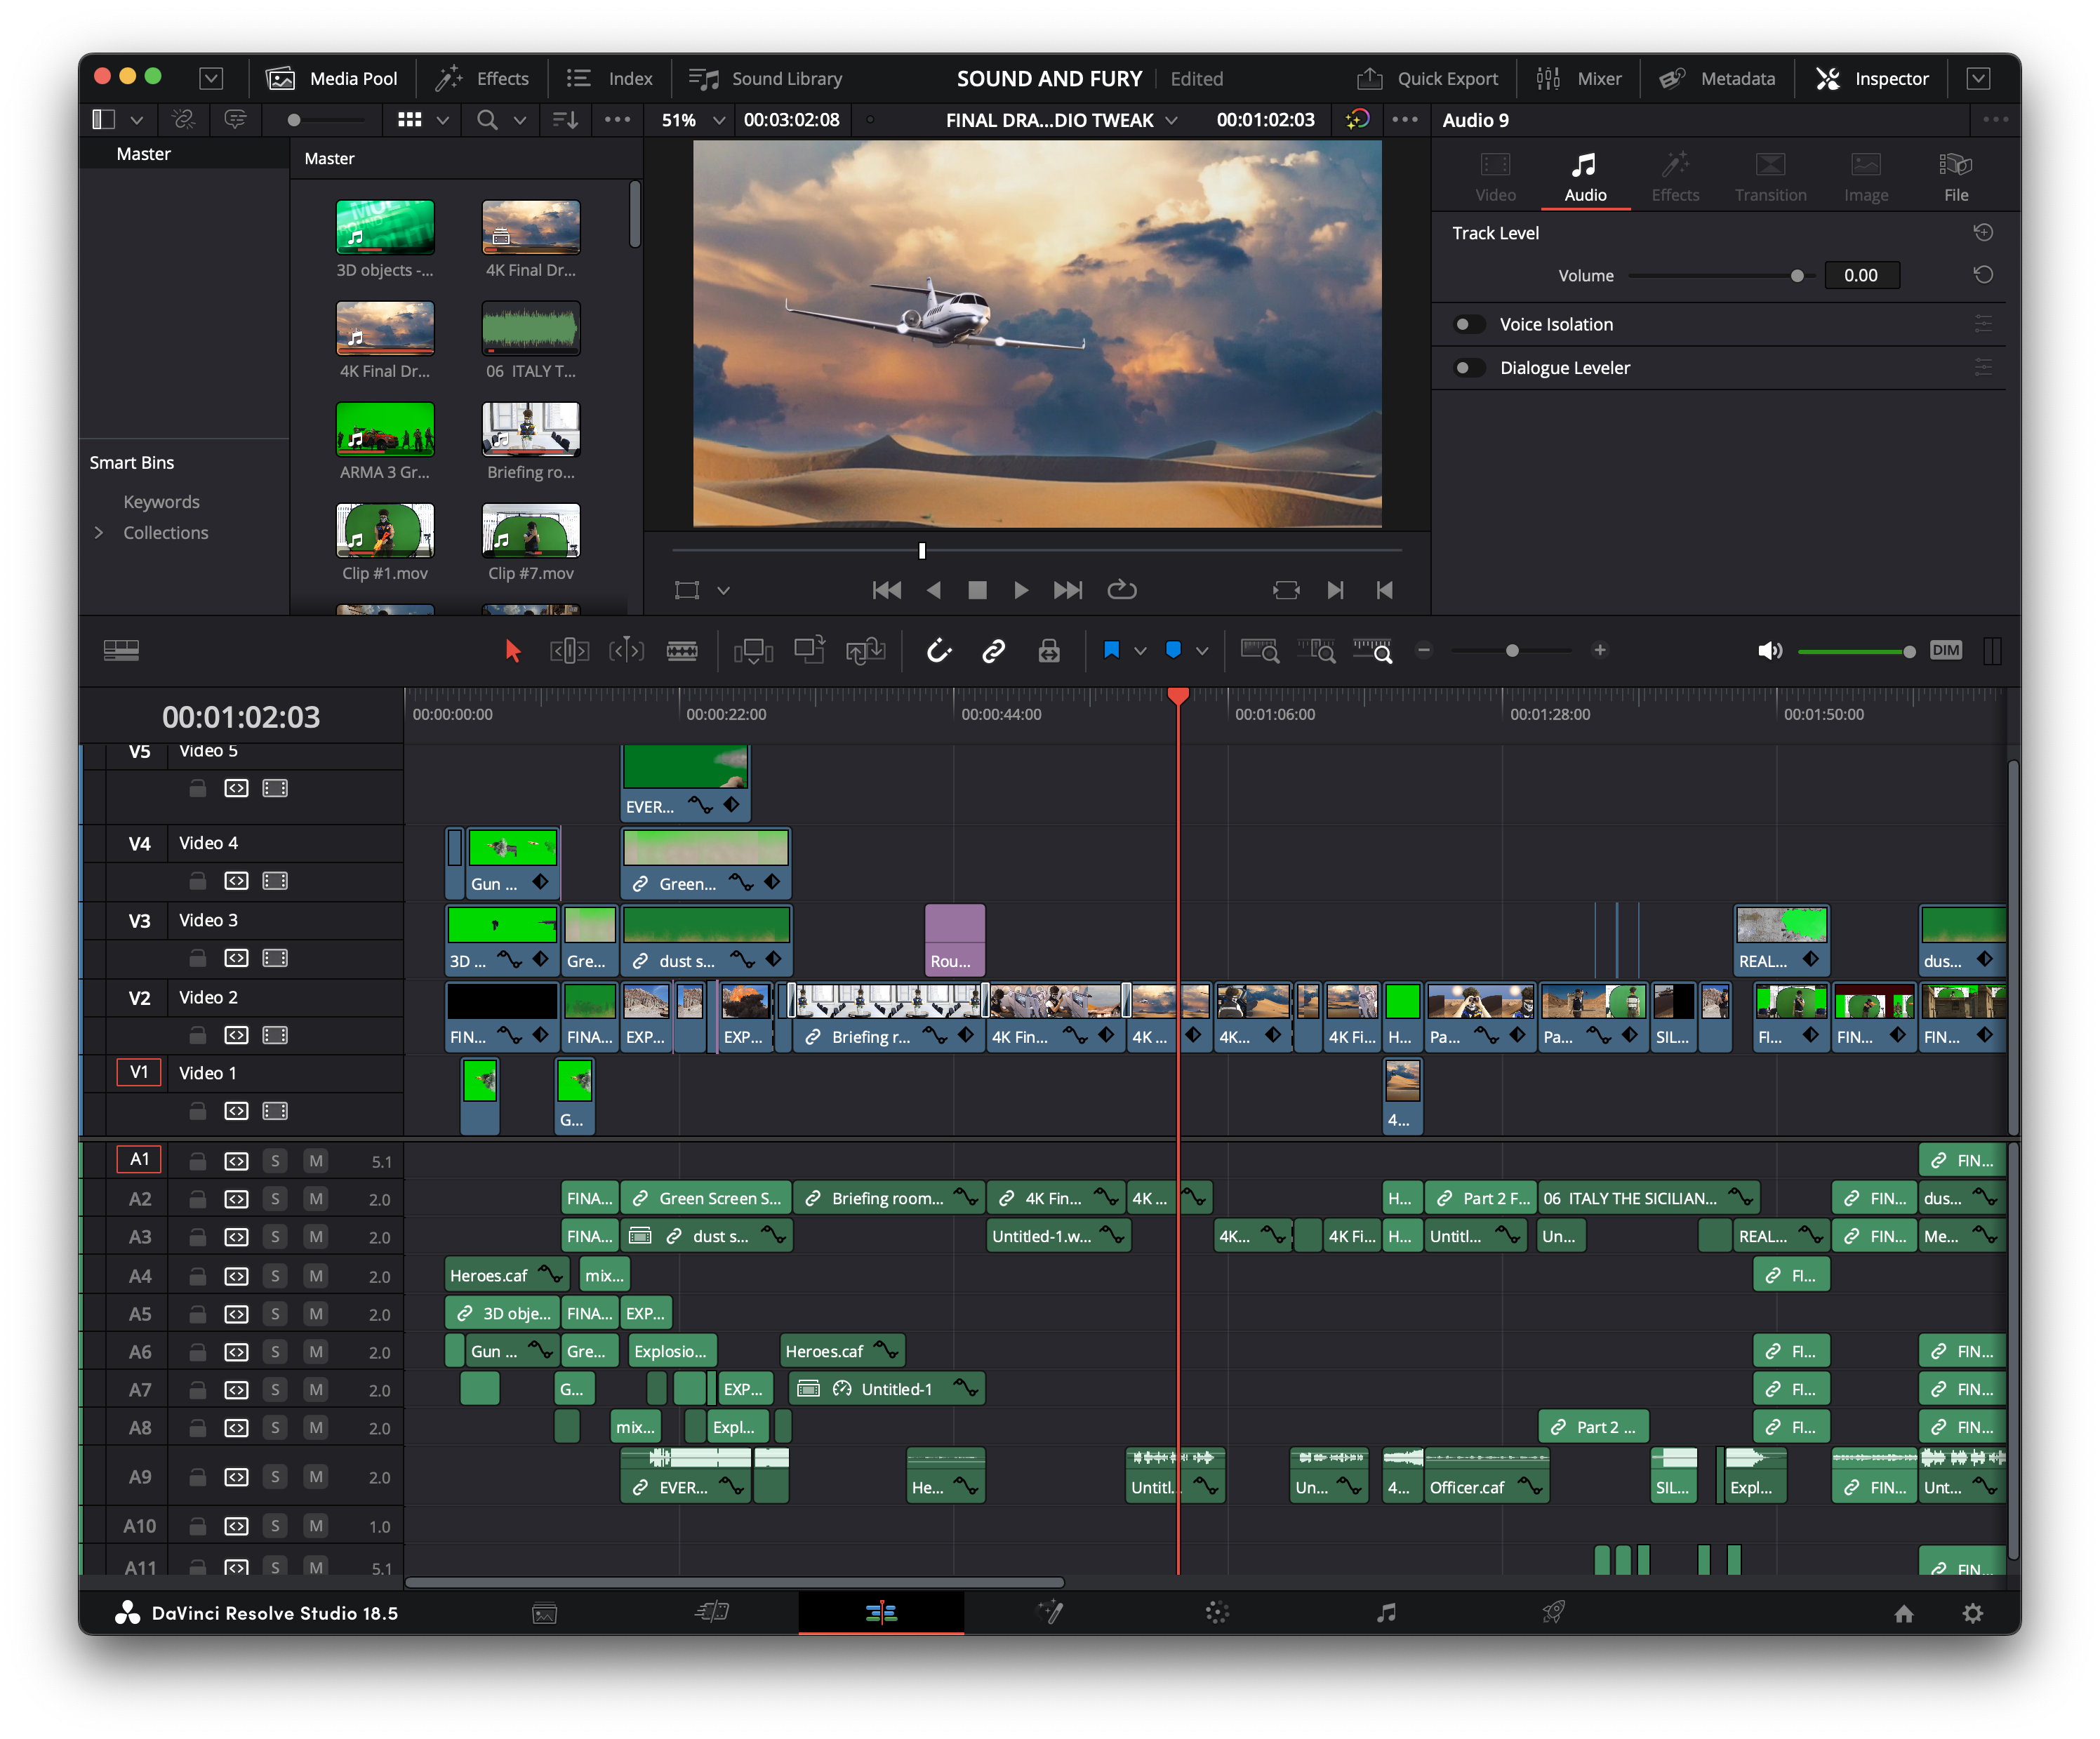Open project settings gear icon
This screenshot has height=1739, width=2100.
1972,1613
